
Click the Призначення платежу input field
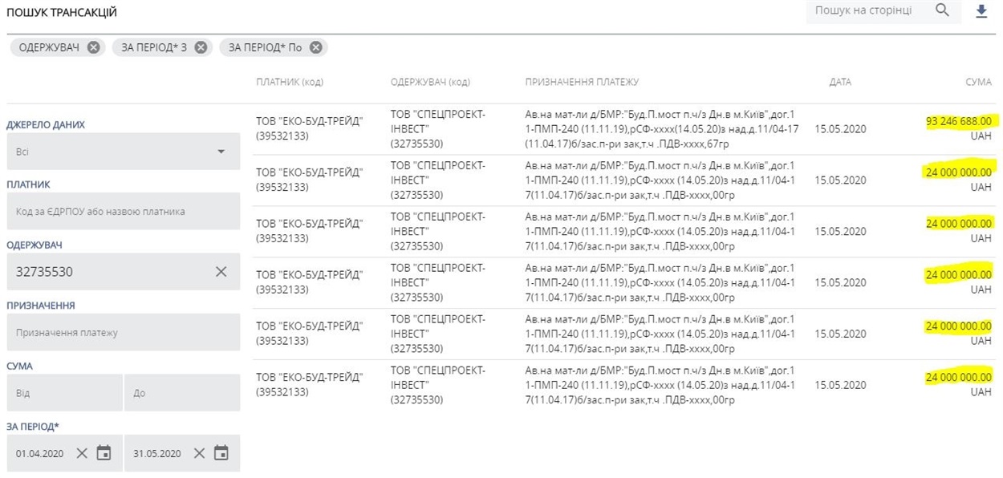point(123,332)
